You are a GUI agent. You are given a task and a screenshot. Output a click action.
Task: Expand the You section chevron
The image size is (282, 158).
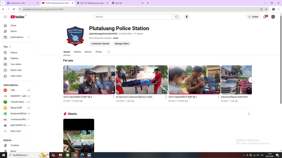[10, 47]
